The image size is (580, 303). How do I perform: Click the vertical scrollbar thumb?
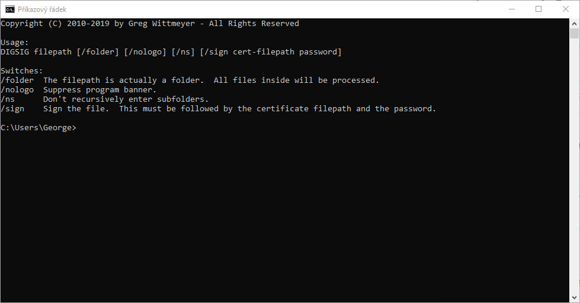574,34
